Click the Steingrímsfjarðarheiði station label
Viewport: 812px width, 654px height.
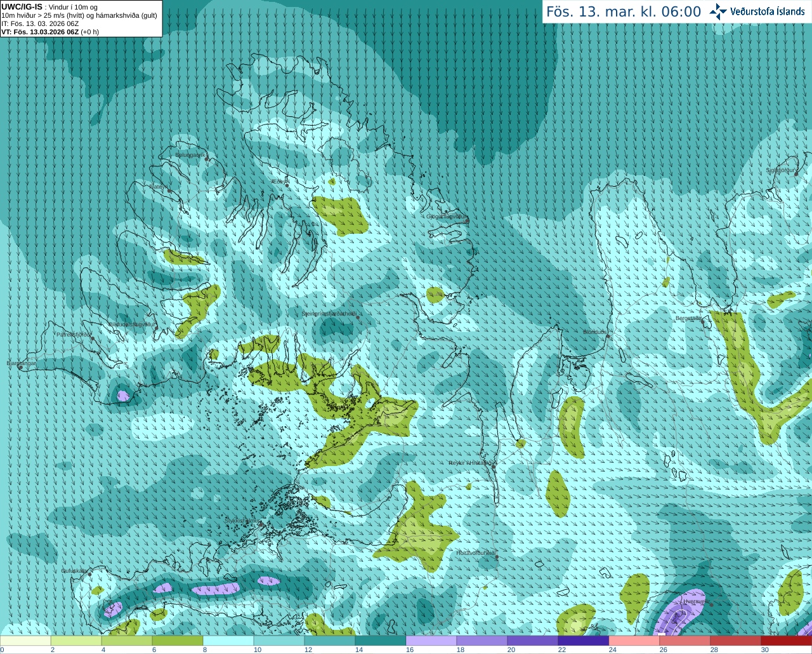[x=328, y=314]
